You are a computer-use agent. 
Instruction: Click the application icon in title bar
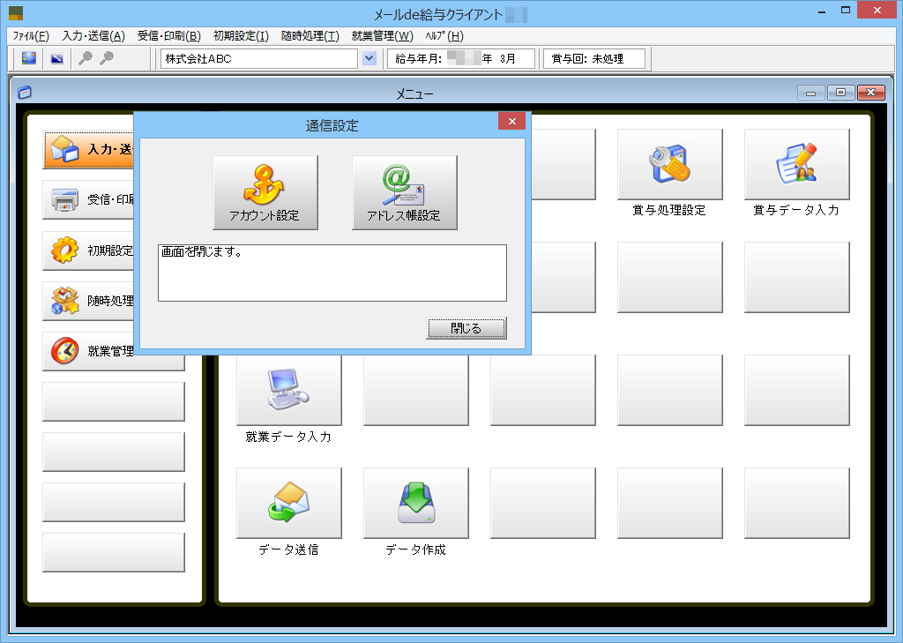coord(16,13)
